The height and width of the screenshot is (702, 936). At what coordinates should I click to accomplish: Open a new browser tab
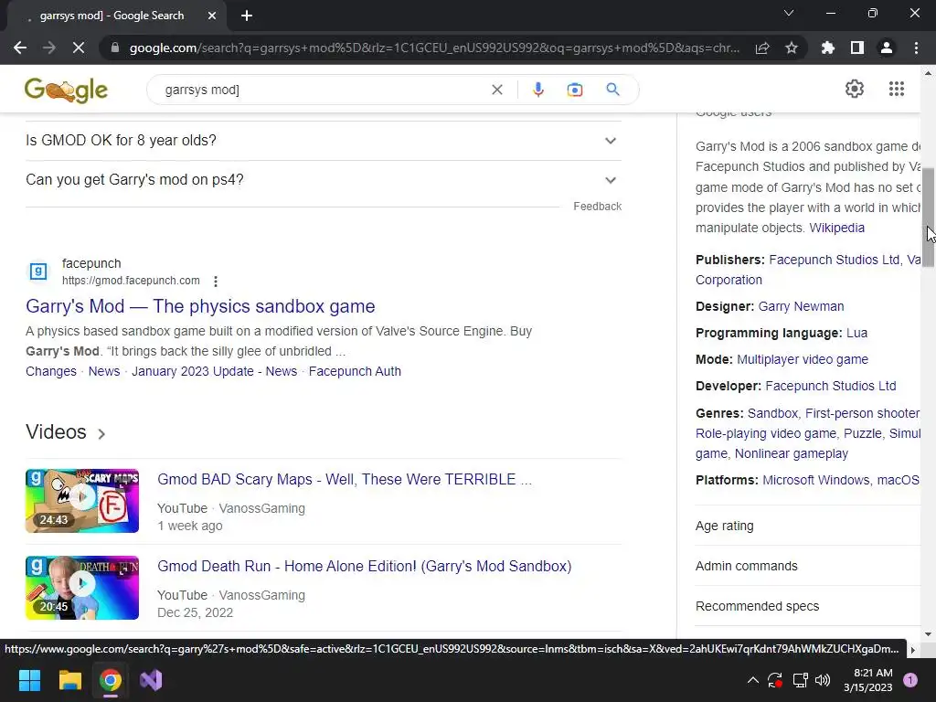[x=247, y=16]
